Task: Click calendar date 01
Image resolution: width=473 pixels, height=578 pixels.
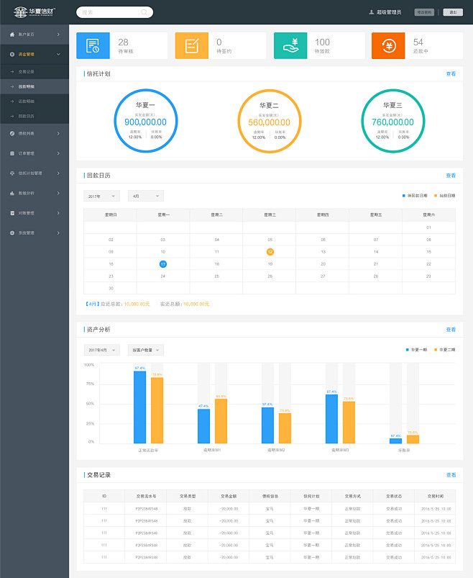Action: [x=428, y=227]
